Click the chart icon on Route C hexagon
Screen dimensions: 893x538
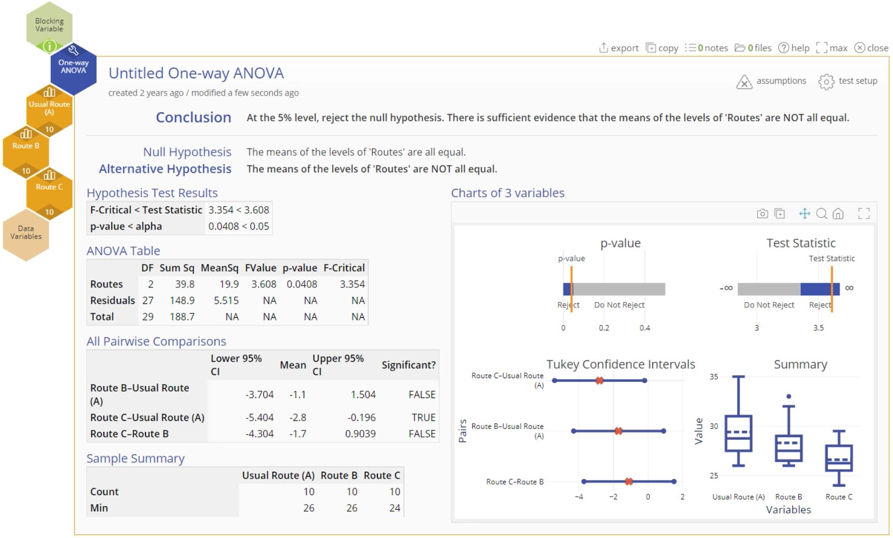point(49,175)
